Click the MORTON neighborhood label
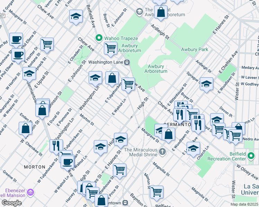Viewport: 259px width, 207px height. (x=35, y=167)
